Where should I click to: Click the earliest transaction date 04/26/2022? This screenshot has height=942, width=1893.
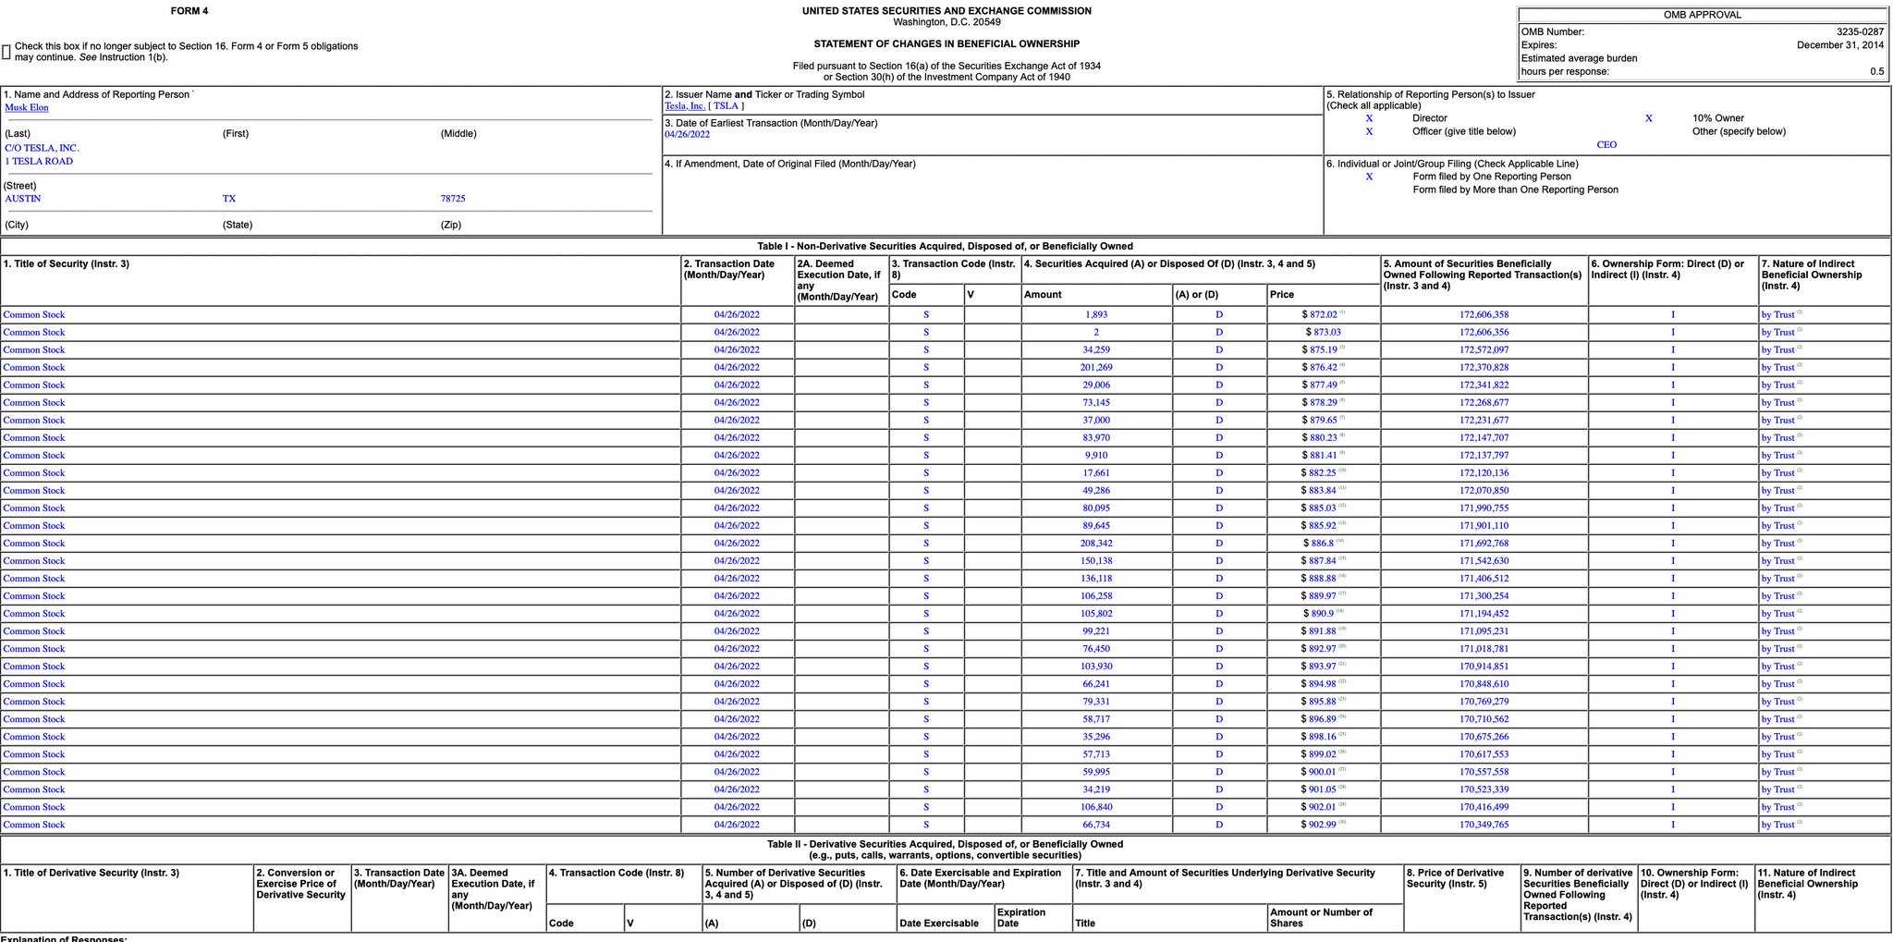point(687,135)
